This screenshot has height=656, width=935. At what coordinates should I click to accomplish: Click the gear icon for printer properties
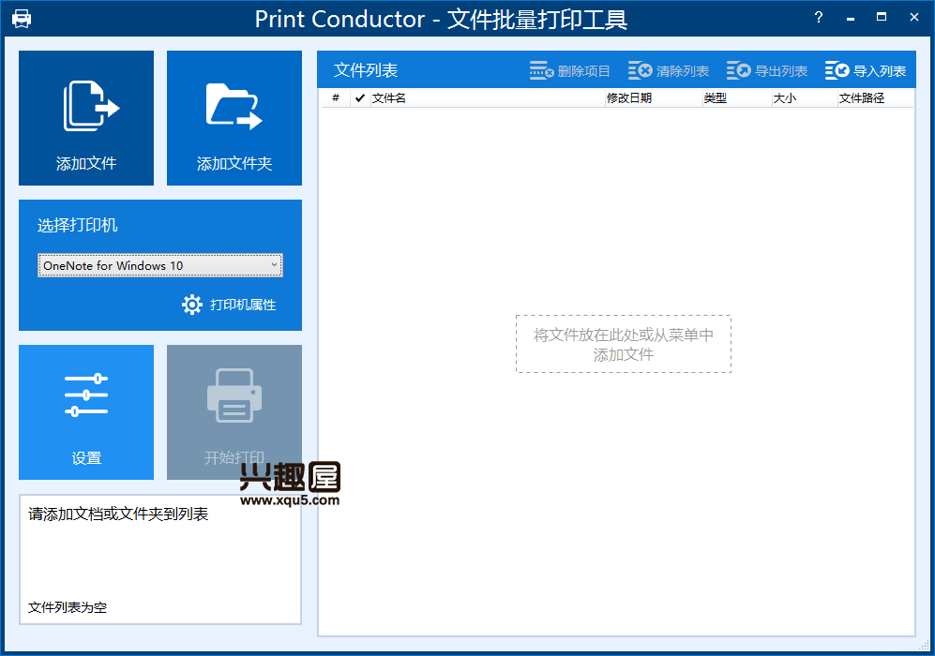[192, 305]
